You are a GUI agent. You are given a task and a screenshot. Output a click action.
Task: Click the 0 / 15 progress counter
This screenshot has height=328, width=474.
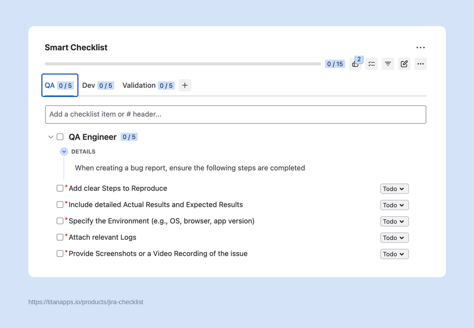pos(335,64)
